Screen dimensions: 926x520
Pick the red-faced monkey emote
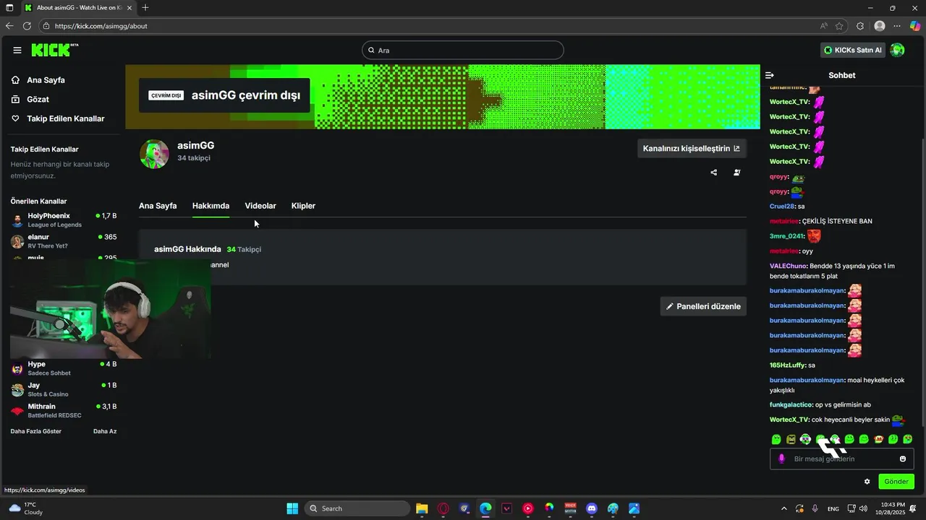[x=878, y=439]
